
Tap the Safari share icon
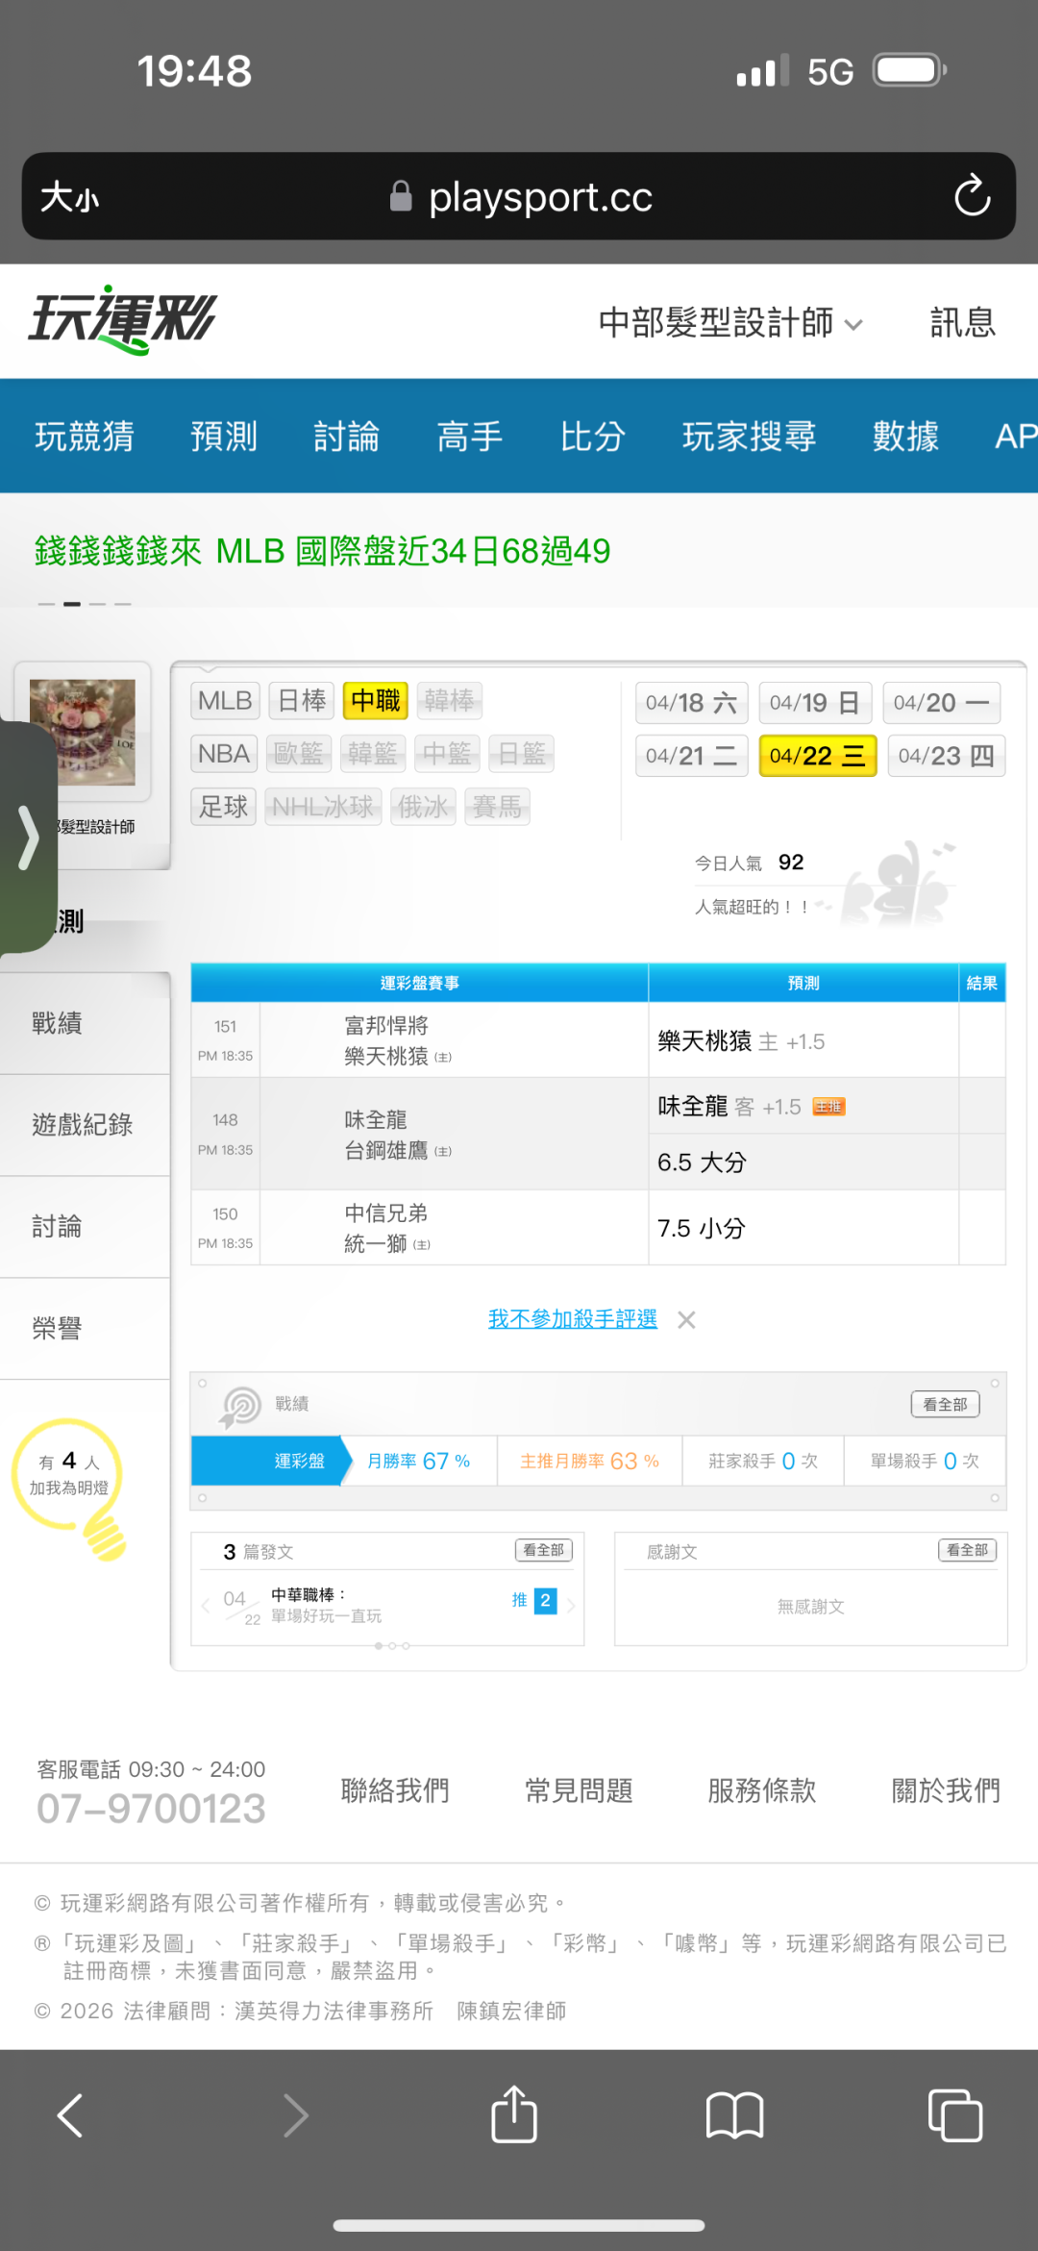point(514,2114)
